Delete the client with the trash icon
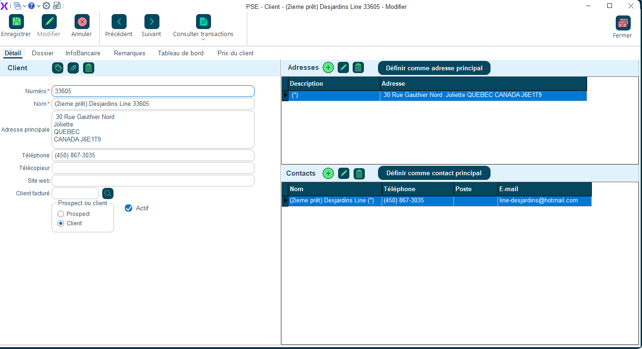Image resolution: width=642 pixels, height=349 pixels. 89,68
